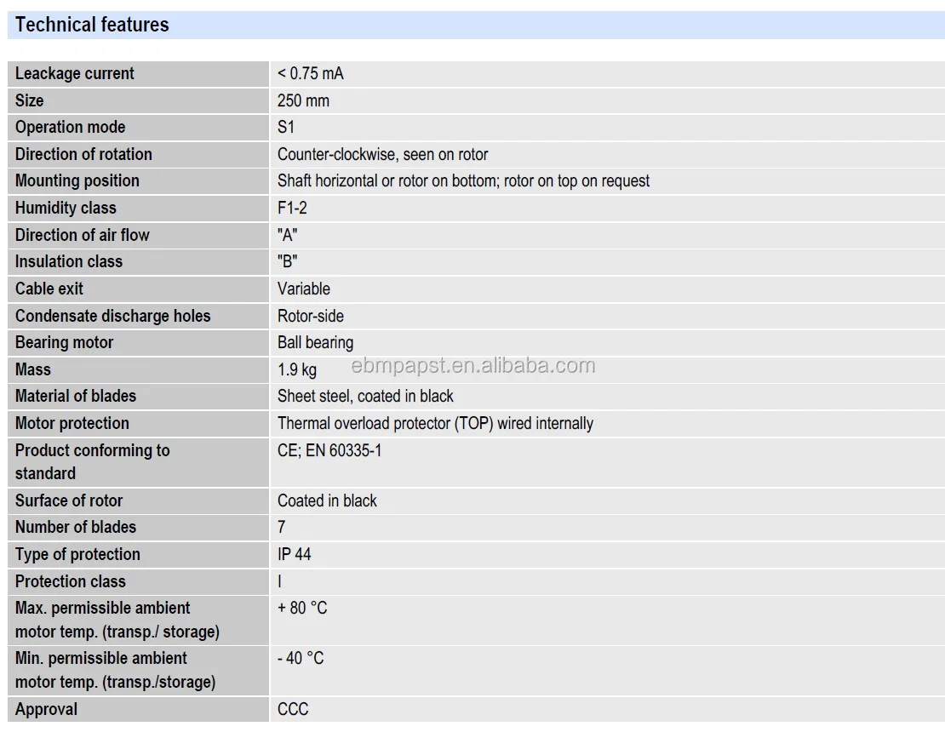Select the Motor protection label
945x732 pixels.
click(72, 423)
